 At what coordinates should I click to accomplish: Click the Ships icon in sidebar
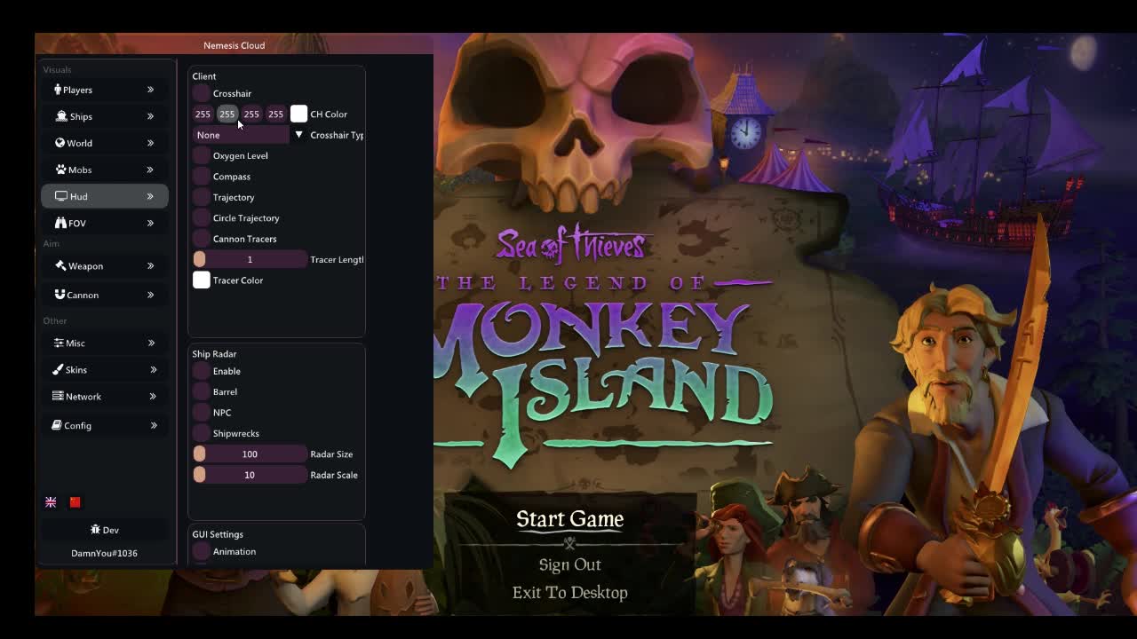coord(61,116)
